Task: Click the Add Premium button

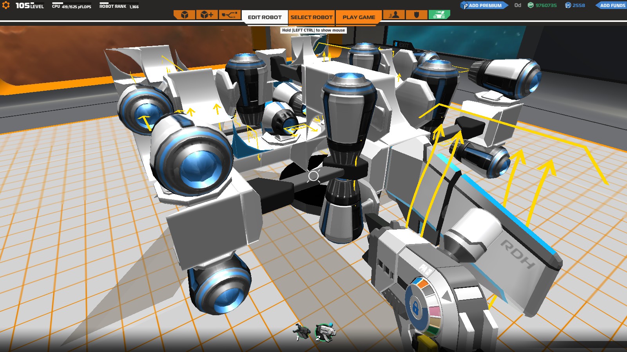Action: 484,5
